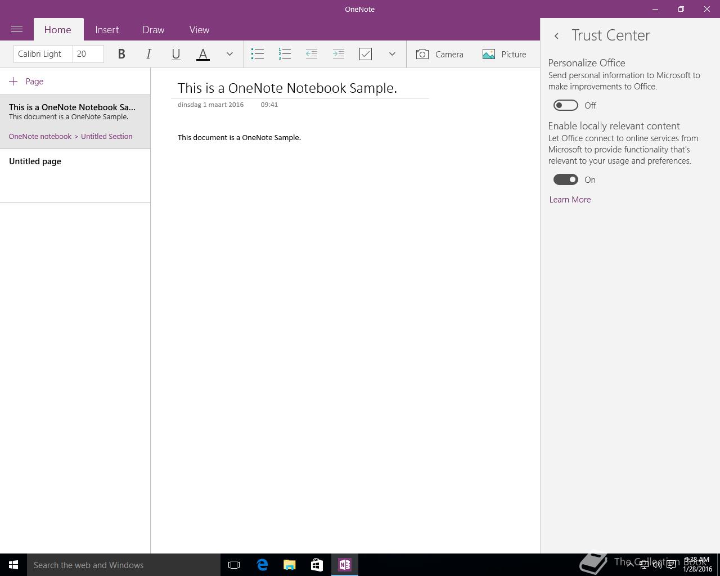
Task: Open the Learn More link
Action: point(570,200)
